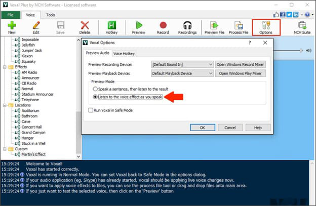The image size is (316, 206).
Task: Open dropdown arrow beside help icon
Action: [x=312, y=15]
